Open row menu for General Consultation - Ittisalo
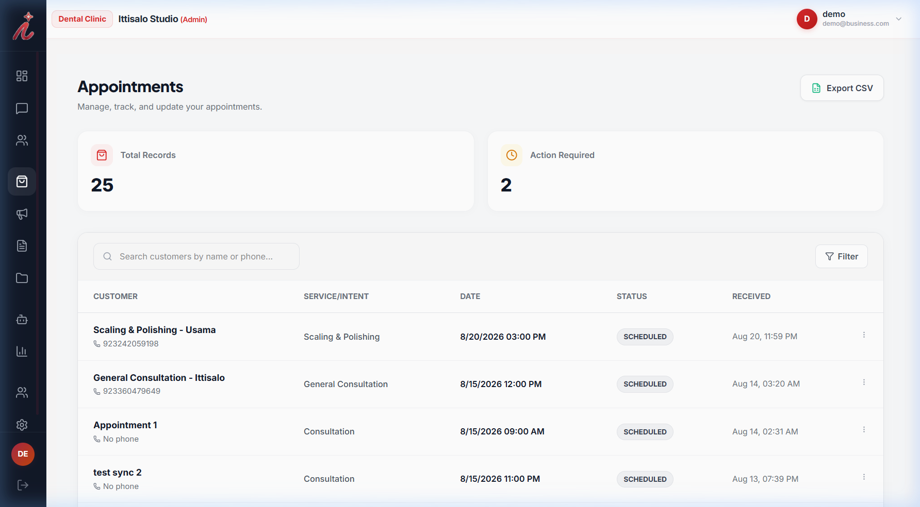 (864, 382)
